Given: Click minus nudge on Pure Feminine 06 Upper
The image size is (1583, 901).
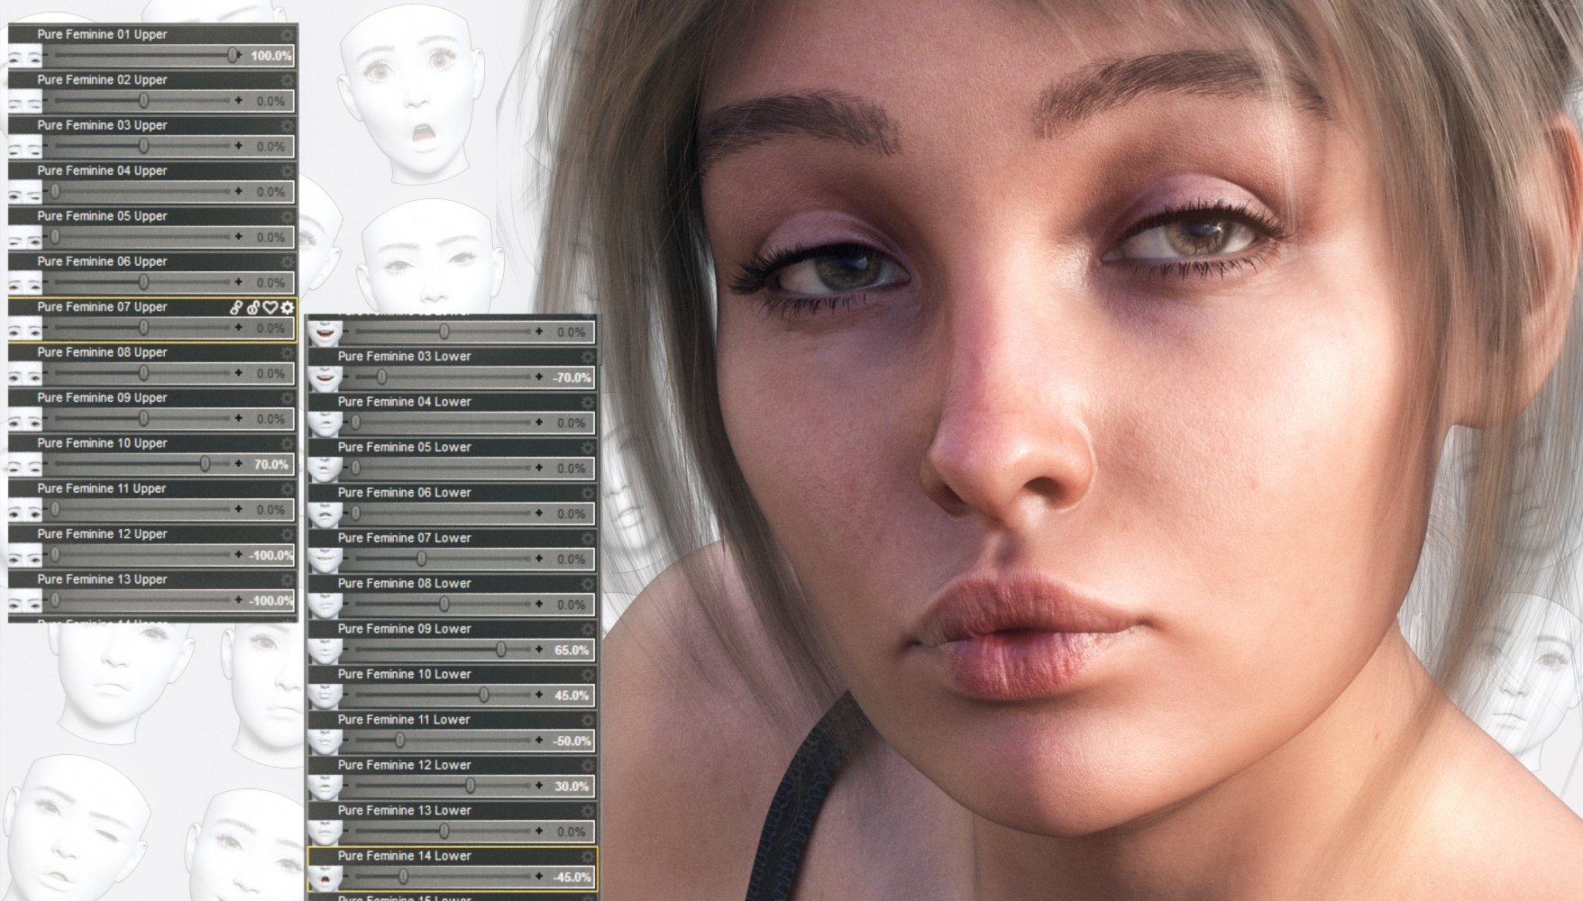Looking at the screenshot, I should point(46,281).
